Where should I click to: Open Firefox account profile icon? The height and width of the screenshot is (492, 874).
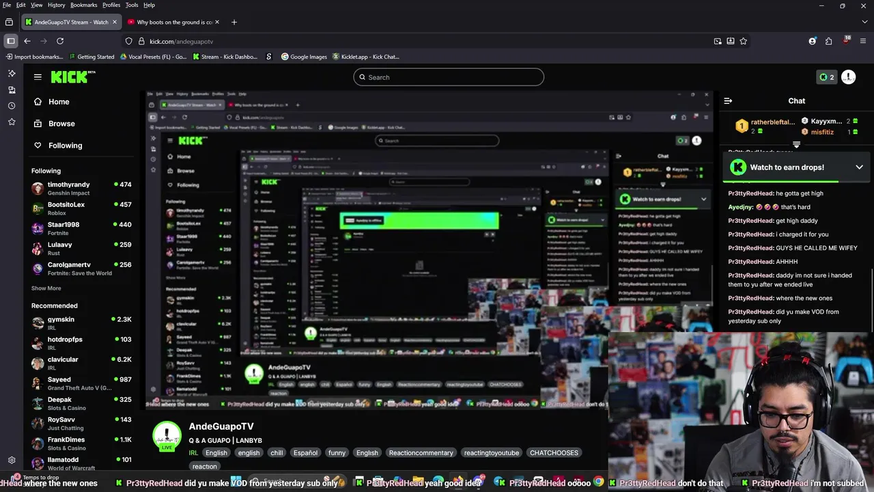[813, 41]
